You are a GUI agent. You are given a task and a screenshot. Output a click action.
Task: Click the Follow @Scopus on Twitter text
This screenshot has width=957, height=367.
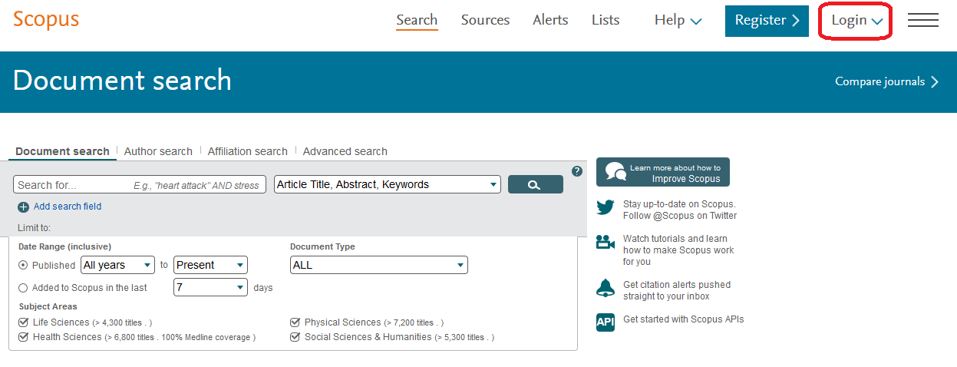680,216
